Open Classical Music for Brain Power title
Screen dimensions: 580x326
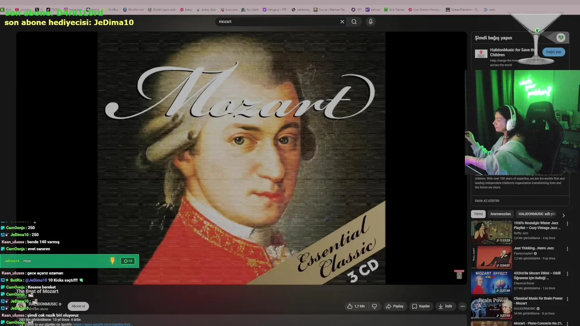click(538, 301)
